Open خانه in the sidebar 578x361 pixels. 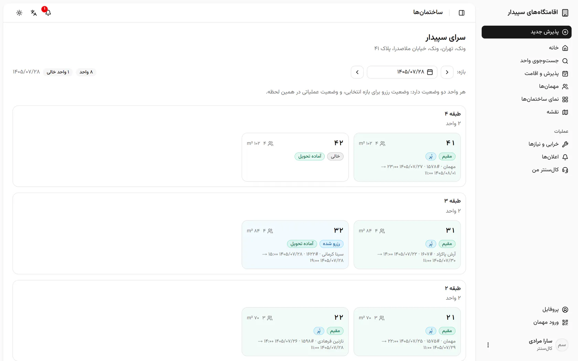point(526,48)
